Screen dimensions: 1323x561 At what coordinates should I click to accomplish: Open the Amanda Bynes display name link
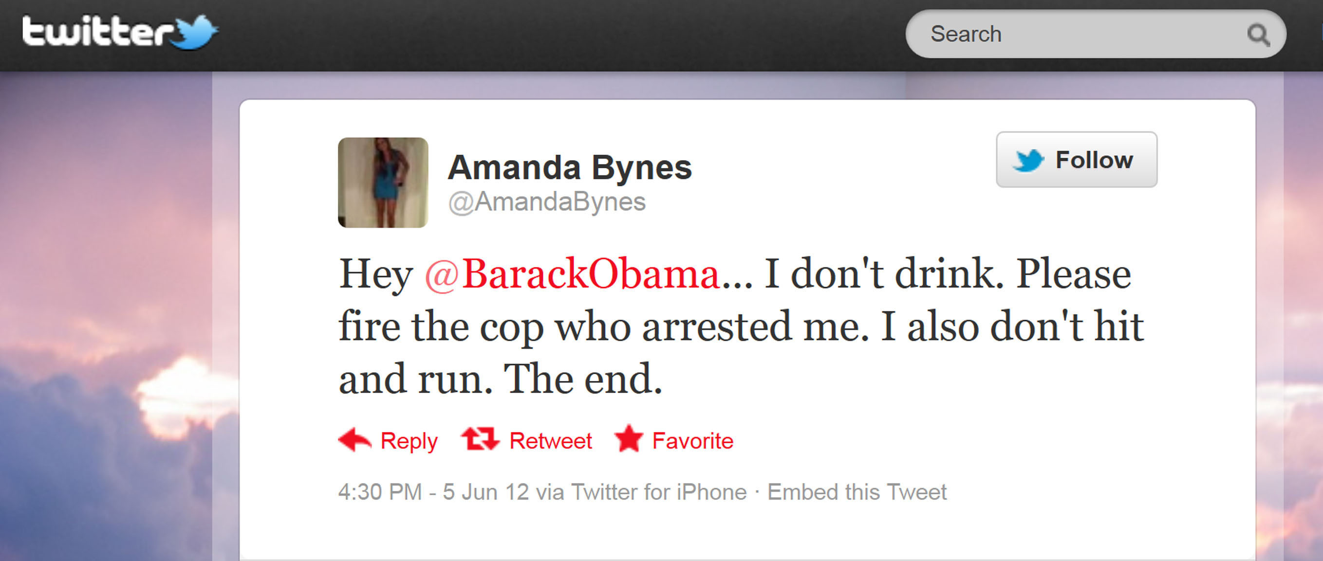coord(570,167)
